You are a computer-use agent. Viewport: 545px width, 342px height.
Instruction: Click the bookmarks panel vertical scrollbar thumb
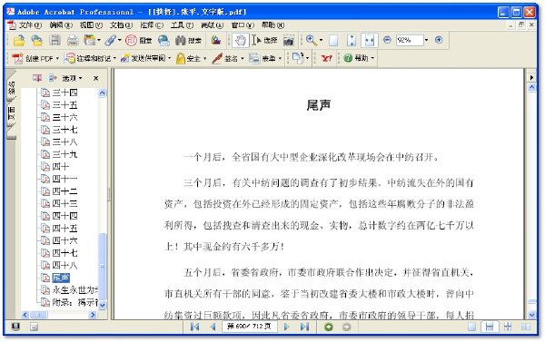click(x=102, y=266)
